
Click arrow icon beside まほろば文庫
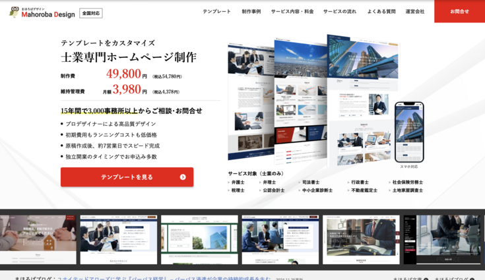426,279
